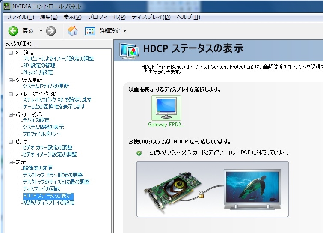Viewport: 323px width, 233px height.
Task: Open ビデオ カラー設定の調整 link
Action: click(47, 148)
